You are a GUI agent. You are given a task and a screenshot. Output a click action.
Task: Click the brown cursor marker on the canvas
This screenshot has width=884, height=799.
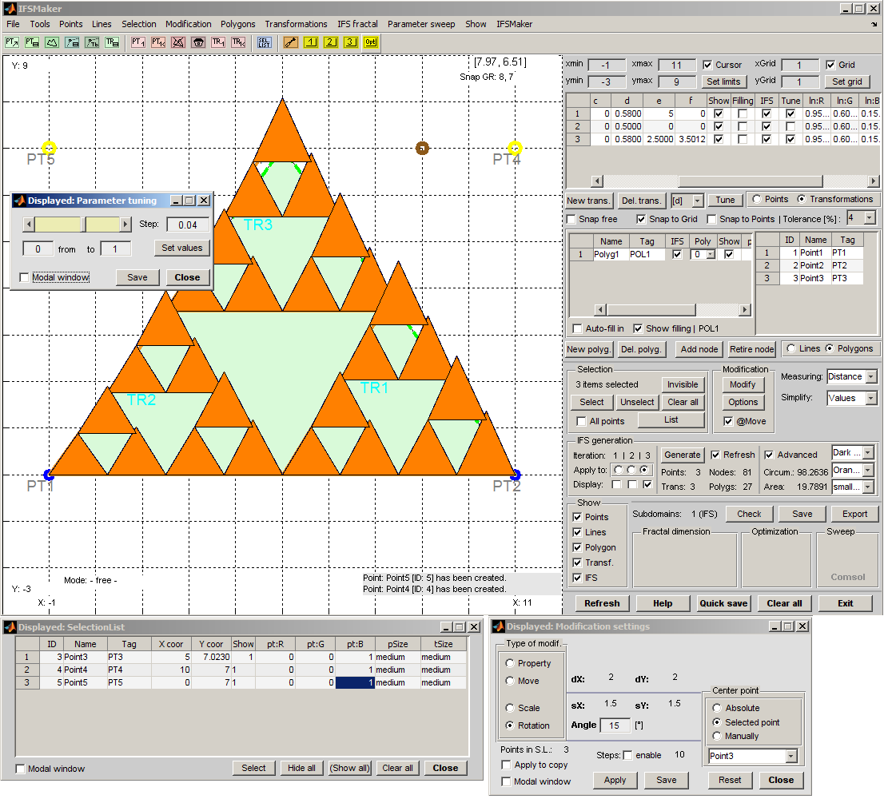[x=422, y=148]
